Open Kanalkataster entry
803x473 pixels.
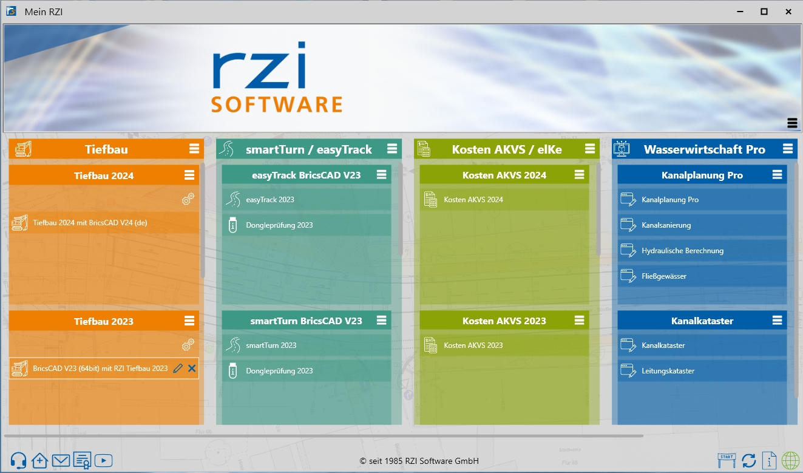click(702, 345)
